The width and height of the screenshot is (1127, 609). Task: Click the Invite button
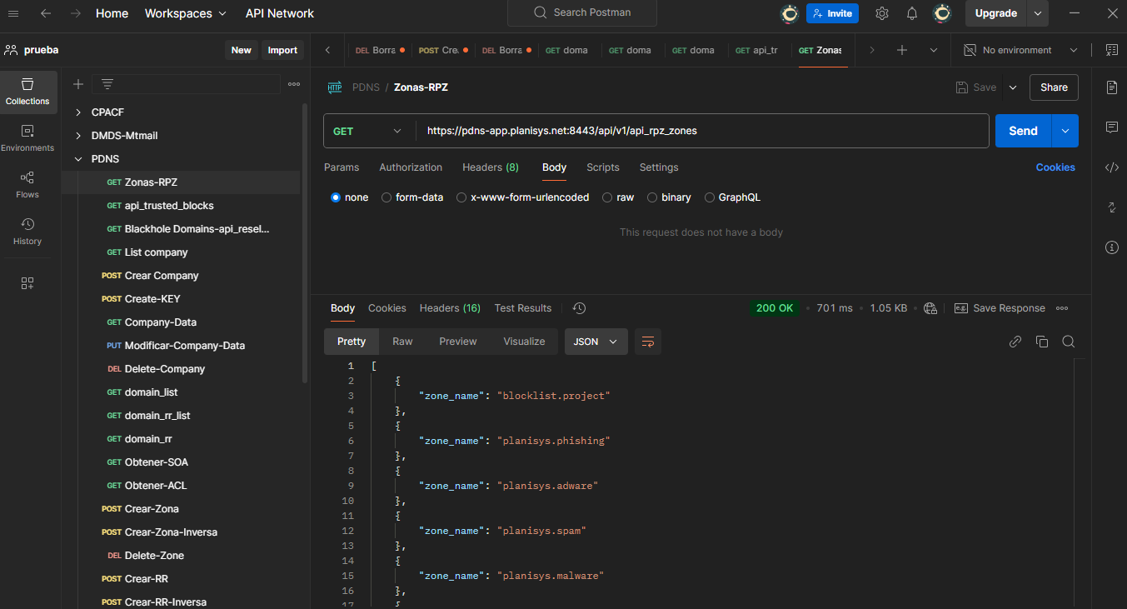[x=832, y=13]
